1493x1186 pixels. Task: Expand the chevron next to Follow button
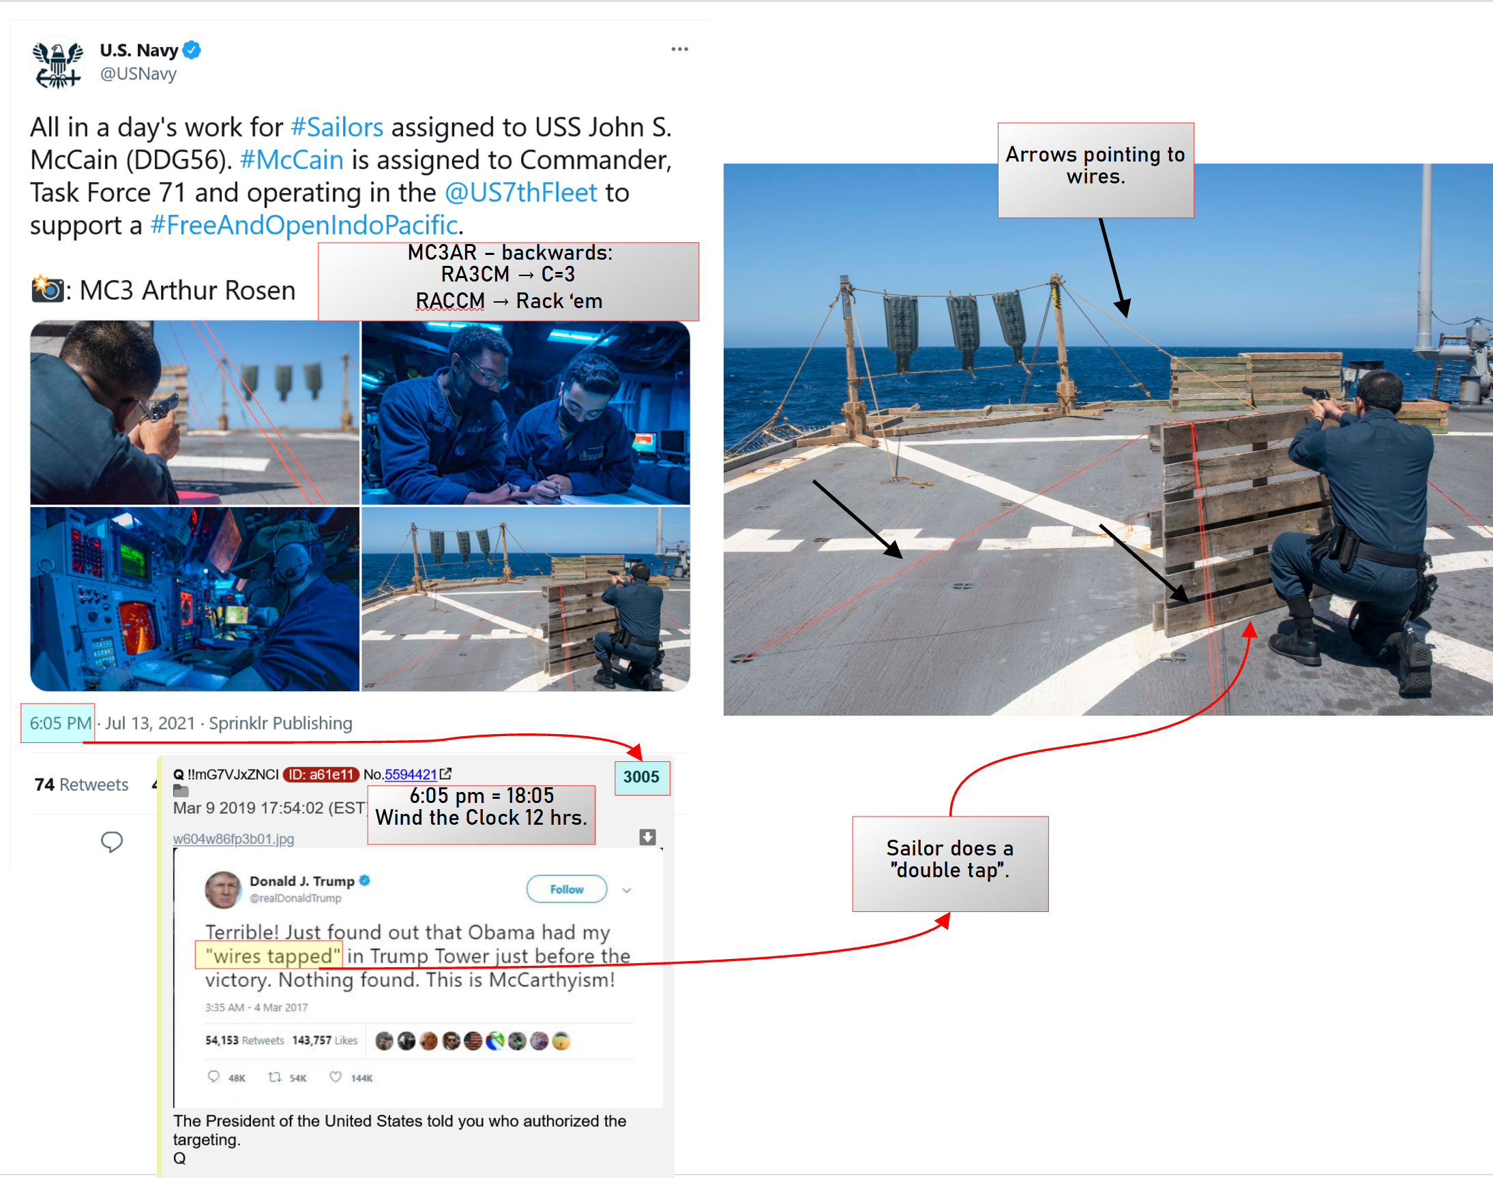click(627, 890)
